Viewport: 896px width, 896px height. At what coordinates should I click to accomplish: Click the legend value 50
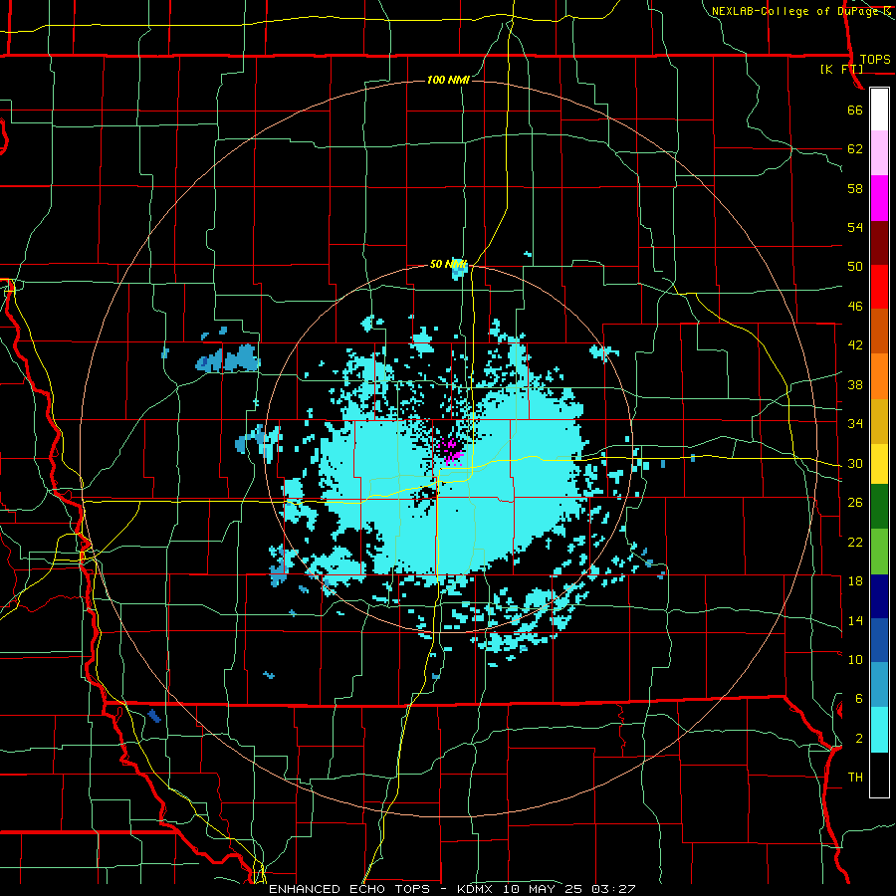[855, 267]
